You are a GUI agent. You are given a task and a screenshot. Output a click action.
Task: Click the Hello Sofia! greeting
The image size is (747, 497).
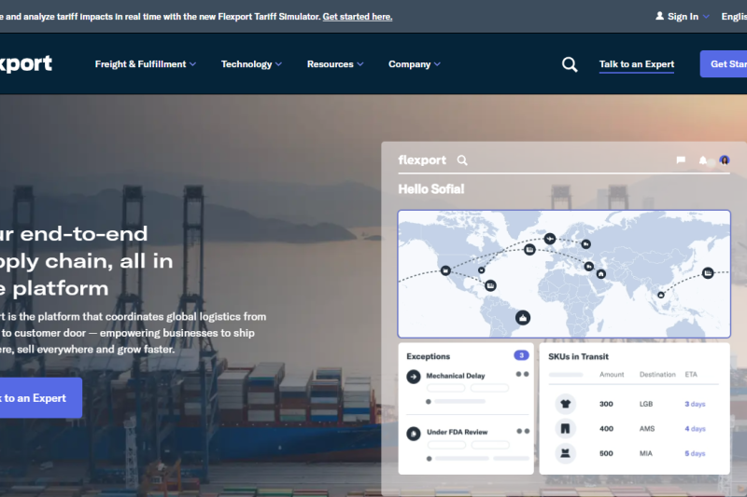point(431,189)
